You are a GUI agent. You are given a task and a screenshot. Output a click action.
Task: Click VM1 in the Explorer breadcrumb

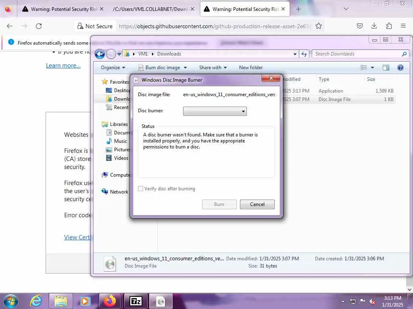click(x=143, y=54)
